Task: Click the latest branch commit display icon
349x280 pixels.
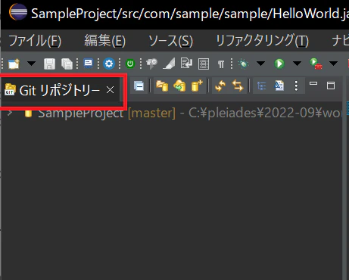Action: click(279, 86)
